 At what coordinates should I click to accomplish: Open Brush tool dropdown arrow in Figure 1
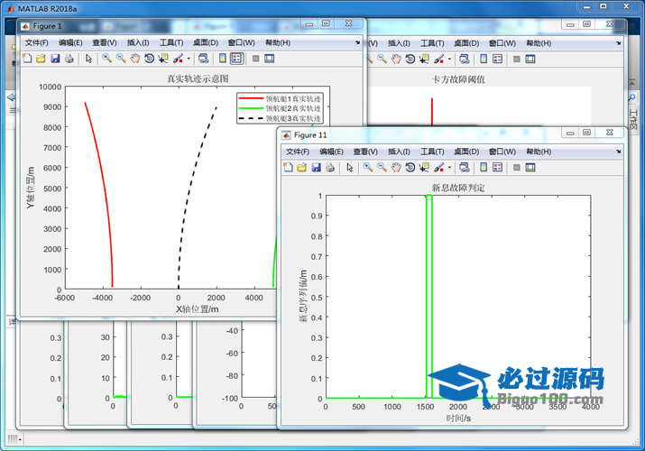click(x=189, y=60)
